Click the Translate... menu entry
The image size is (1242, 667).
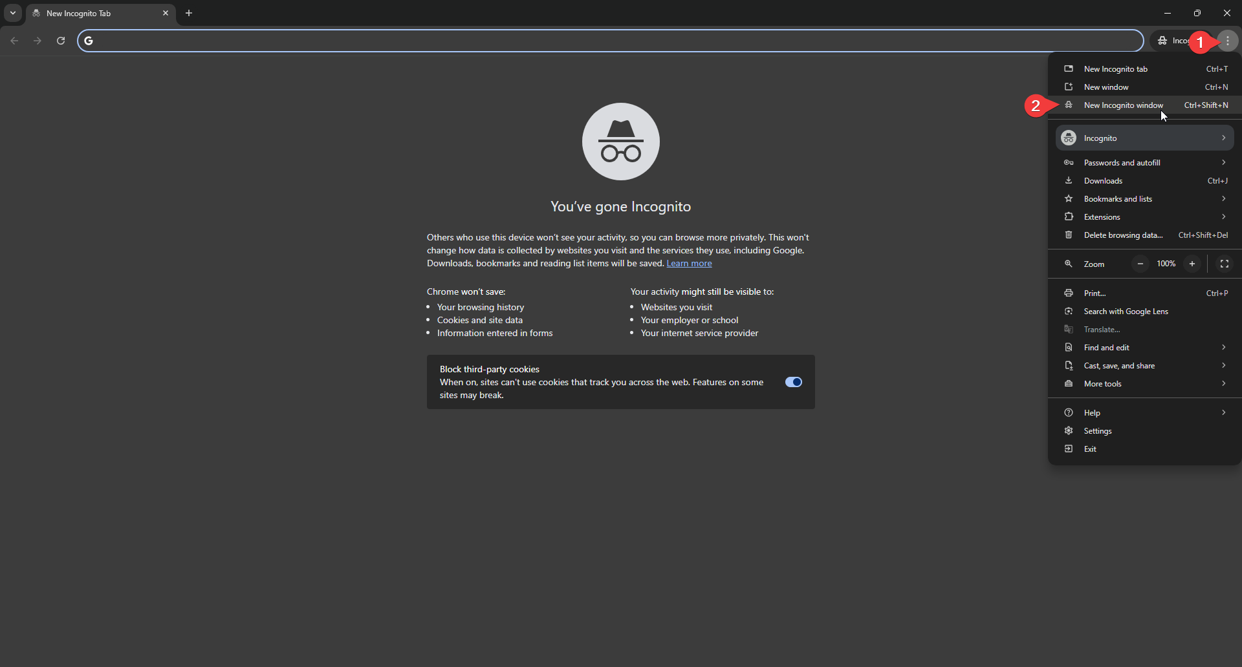point(1145,330)
